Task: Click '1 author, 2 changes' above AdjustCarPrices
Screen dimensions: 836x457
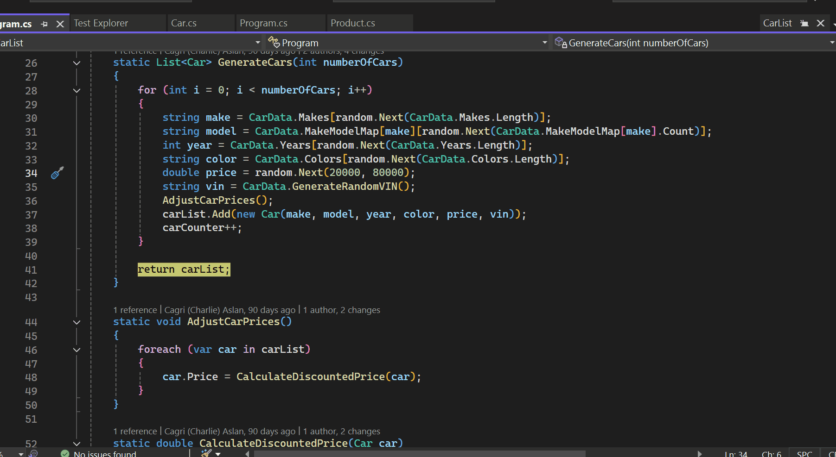Action: pyautogui.click(x=342, y=310)
